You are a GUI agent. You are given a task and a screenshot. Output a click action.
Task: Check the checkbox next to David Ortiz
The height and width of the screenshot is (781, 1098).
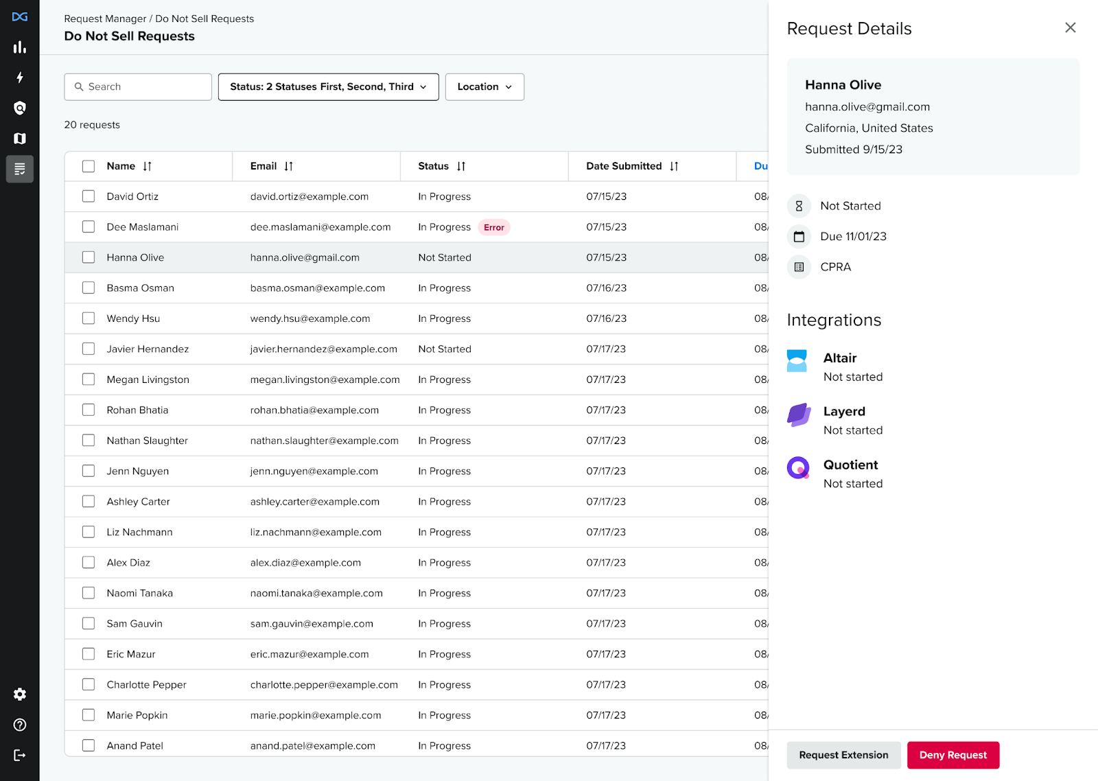[x=88, y=196]
